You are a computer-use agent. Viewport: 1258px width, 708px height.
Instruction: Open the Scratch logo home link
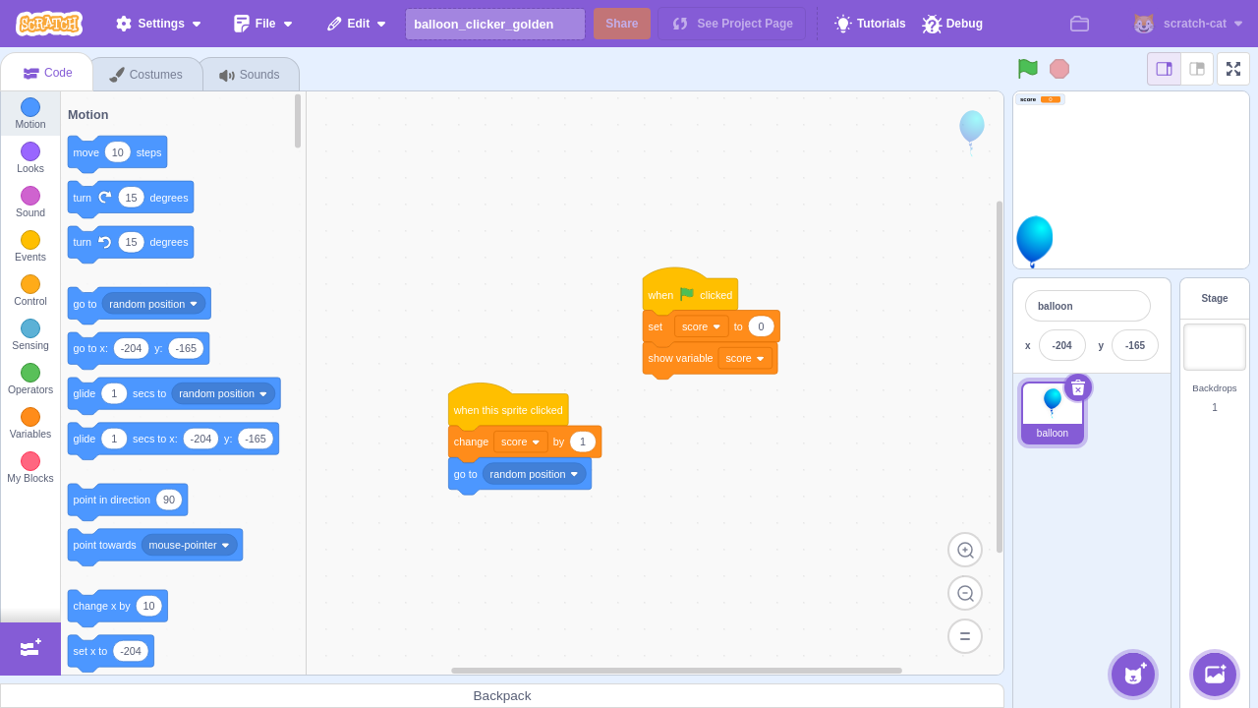[49, 24]
